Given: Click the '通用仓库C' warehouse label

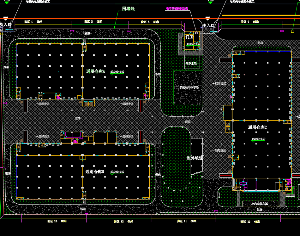Looking at the screenshot, I should [257, 127].
